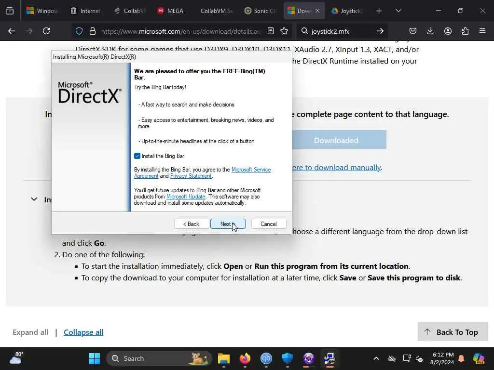
Task: Open the weather widget showing 80°
Action: coord(16,358)
